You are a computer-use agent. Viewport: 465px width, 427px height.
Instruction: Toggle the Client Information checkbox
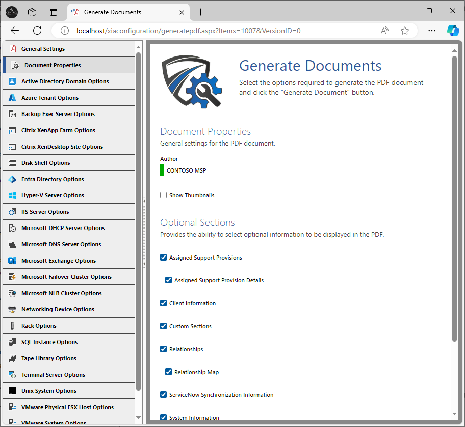pyautogui.click(x=163, y=303)
